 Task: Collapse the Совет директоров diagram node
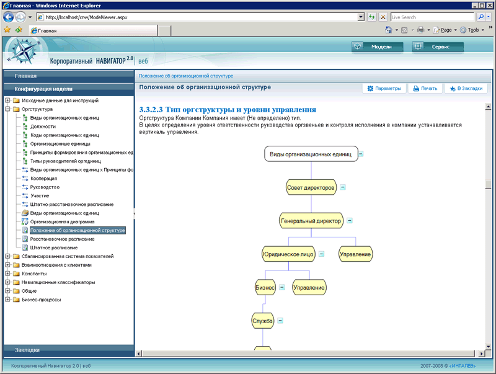pos(343,187)
